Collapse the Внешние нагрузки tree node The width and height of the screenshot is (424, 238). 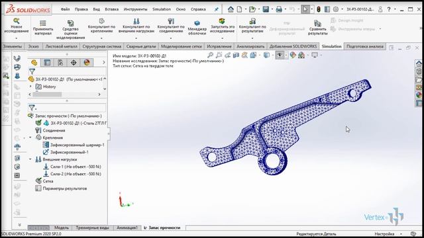(30, 159)
